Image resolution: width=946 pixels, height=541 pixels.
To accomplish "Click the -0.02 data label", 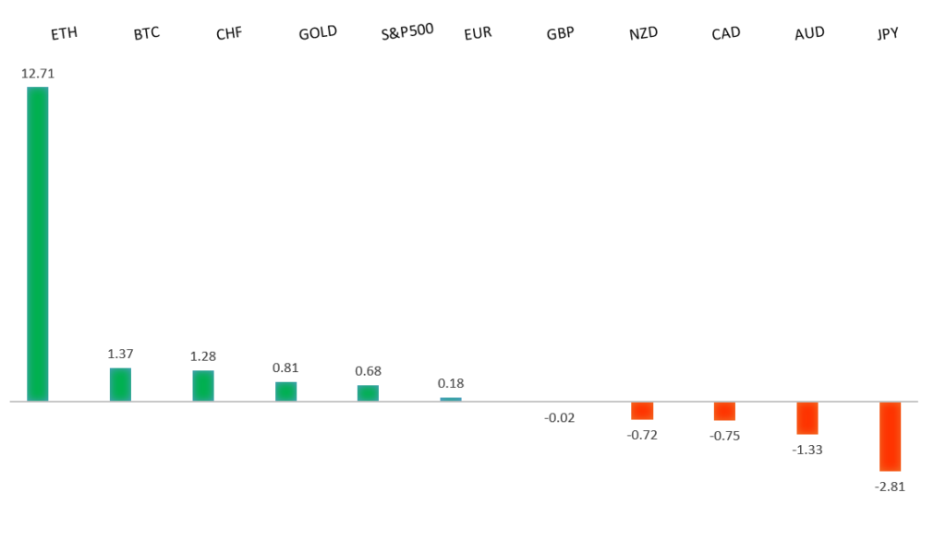I will pyautogui.click(x=560, y=417).
